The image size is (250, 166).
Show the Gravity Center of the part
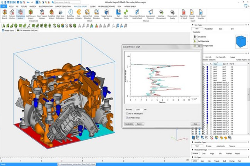coord(126,14)
